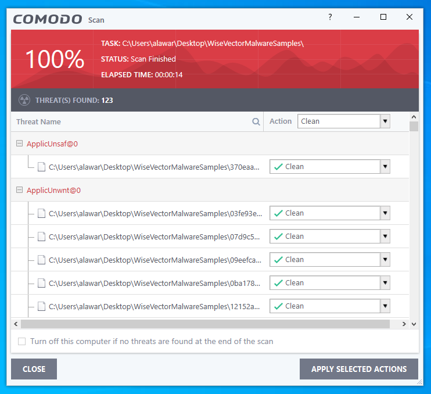Click file icon for 09eefca threat entry
The image size is (431, 394).
tap(41, 260)
